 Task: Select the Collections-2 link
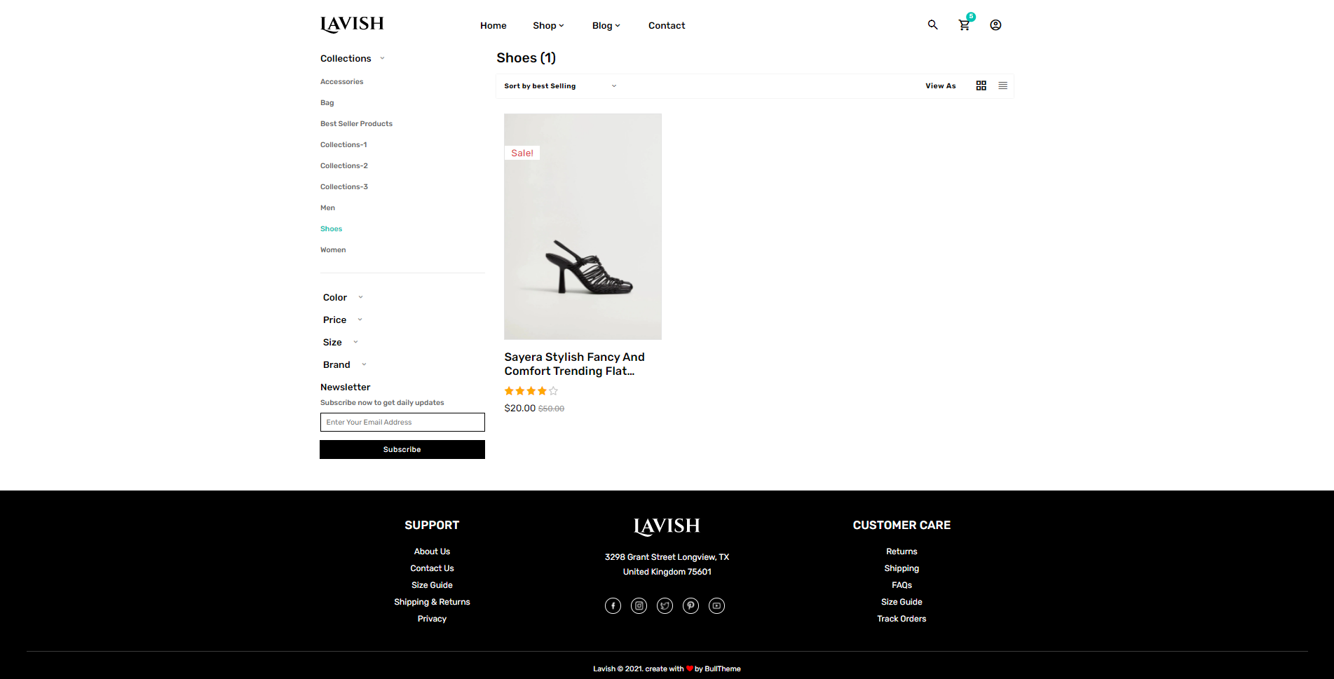pyautogui.click(x=344, y=166)
